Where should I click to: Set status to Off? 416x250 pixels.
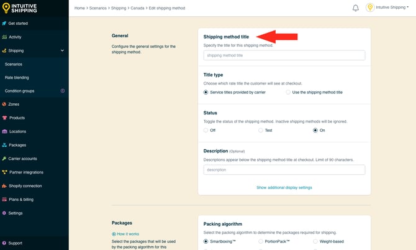click(206, 130)
